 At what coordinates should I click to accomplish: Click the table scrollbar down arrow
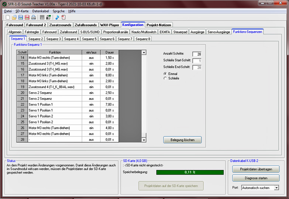tap(144, 140)
